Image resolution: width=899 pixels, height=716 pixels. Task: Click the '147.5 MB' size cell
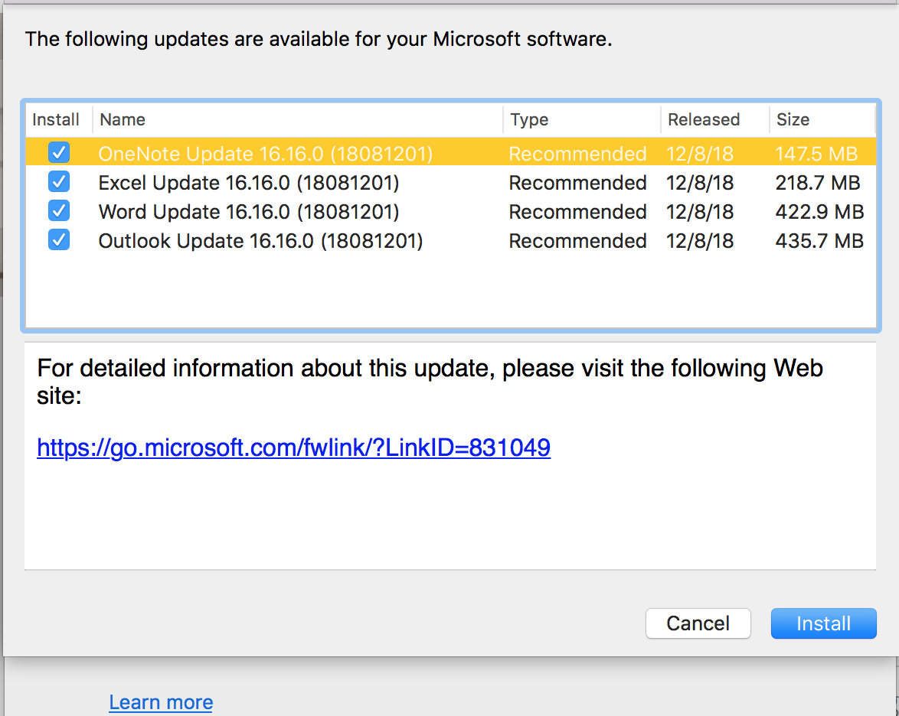click(816, 154)
